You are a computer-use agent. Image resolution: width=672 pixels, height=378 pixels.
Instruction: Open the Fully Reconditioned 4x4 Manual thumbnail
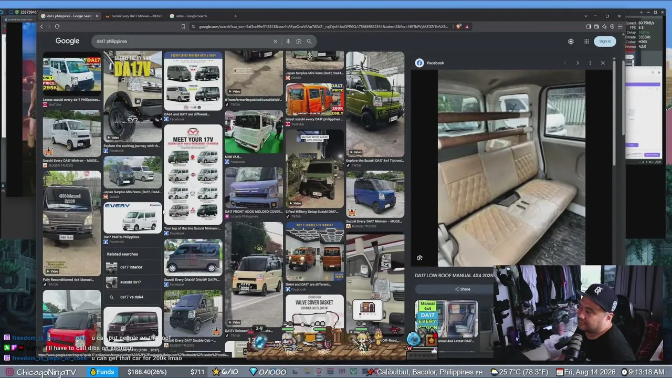coord(72,223)
